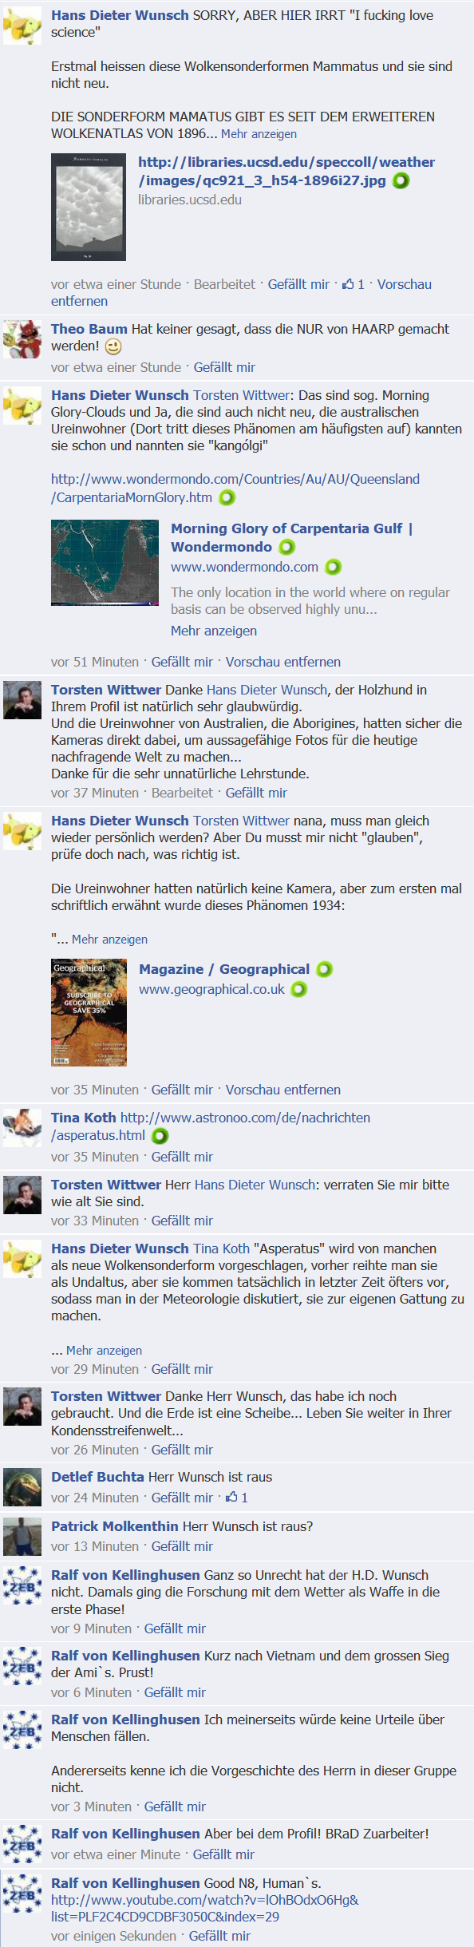The height and width of the screenshot is (1947, 474).
Task: Open the YouTube link in the last comment
Action: click(205, 1908)
